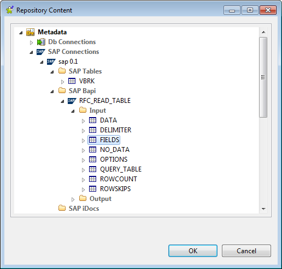Expand the FIELDS table node
This screenshot has height=269, width=282.
coord(83,140)
